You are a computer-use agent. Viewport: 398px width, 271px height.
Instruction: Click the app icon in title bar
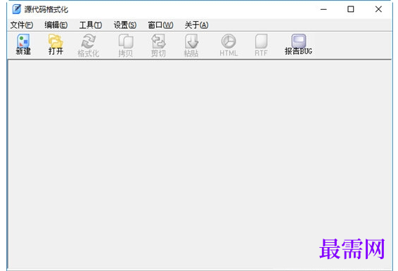pos(16,9)
